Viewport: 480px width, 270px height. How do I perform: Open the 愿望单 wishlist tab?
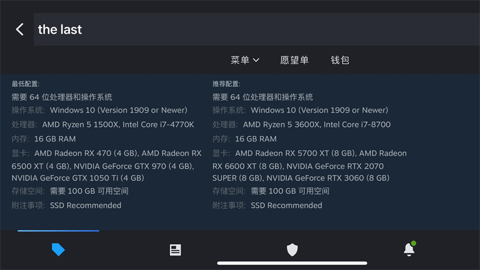coord(294,60)
